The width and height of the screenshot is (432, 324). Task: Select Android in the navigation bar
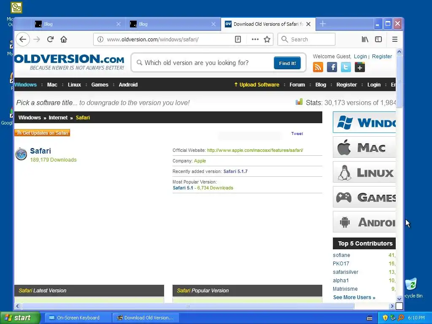(x=128, y=84)
